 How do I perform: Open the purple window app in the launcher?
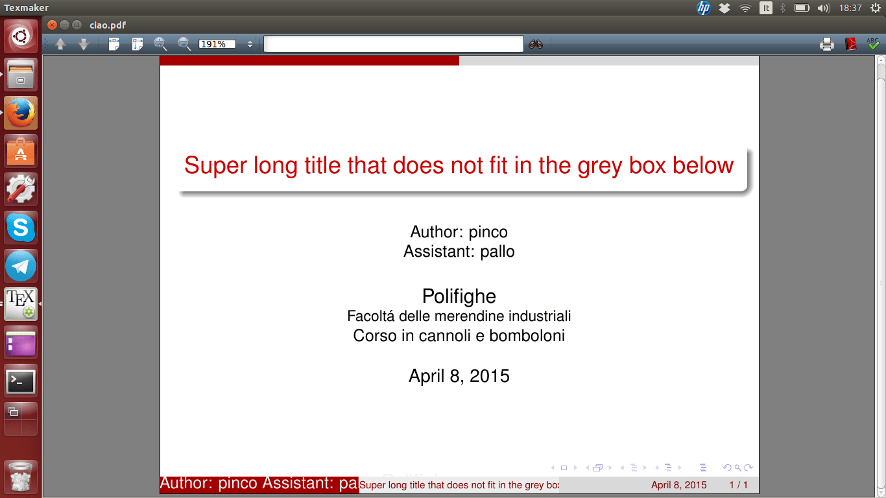pos(21,342)
